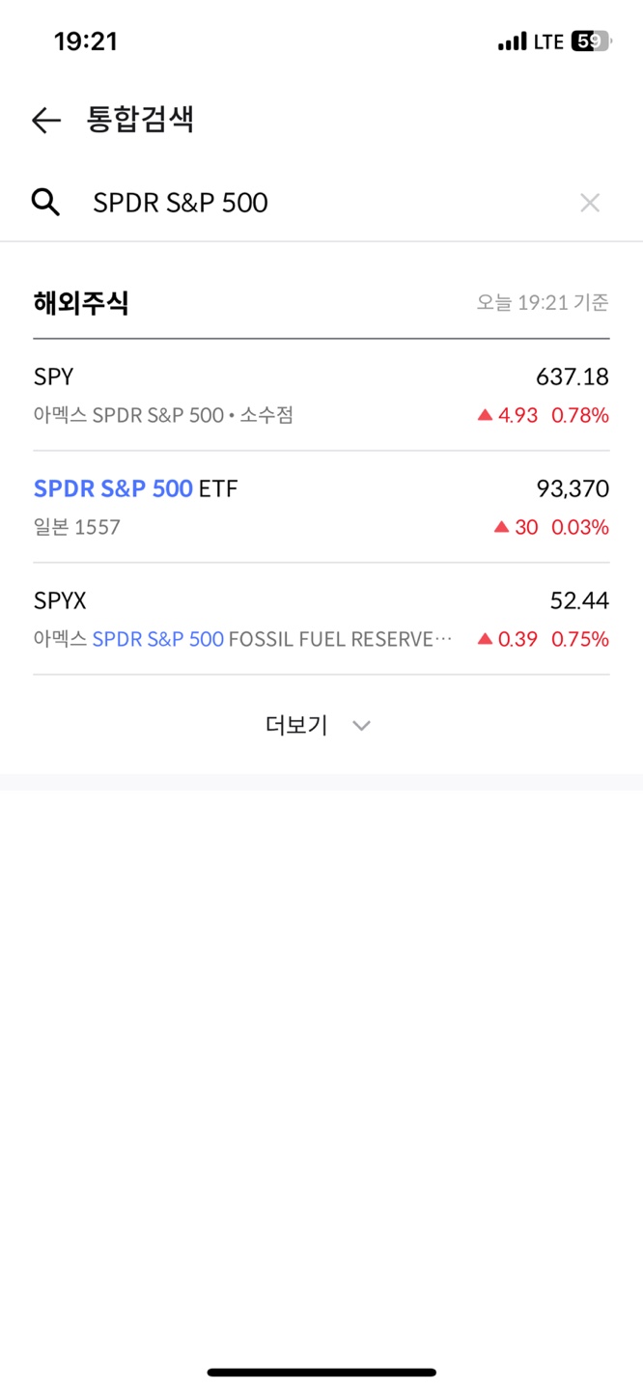Open SPDR S&P 500 ETF Japan listing
This screenshot has width=643, height=1390.
(x=321, y=507)
